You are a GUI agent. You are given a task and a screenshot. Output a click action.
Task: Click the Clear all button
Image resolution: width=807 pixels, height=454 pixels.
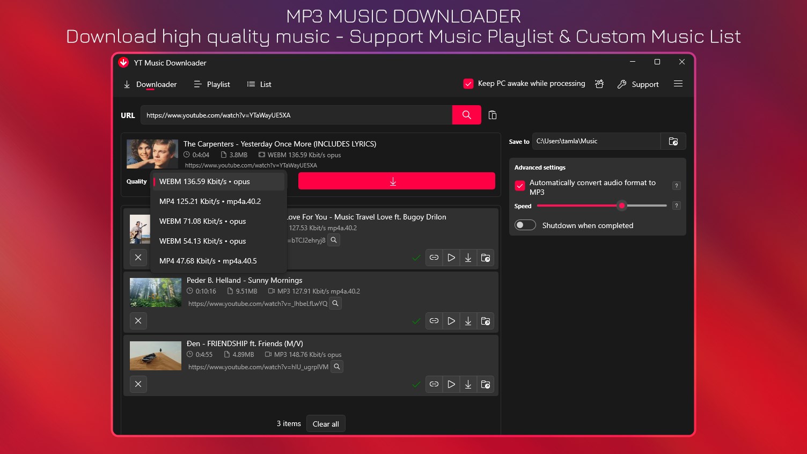326,423
